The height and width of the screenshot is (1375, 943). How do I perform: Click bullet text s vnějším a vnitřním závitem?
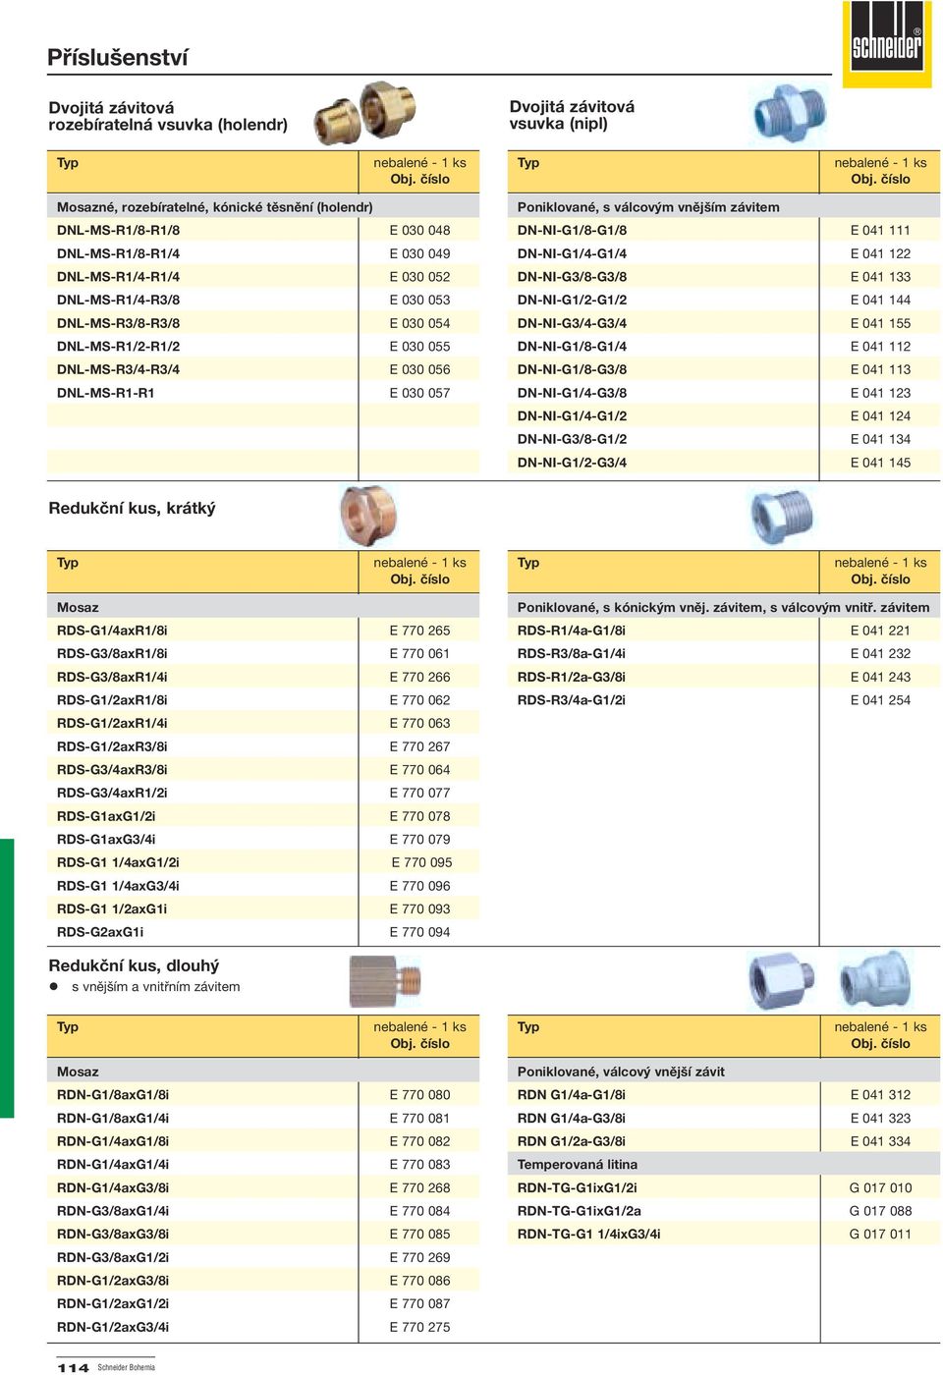[x=155, y=987]
